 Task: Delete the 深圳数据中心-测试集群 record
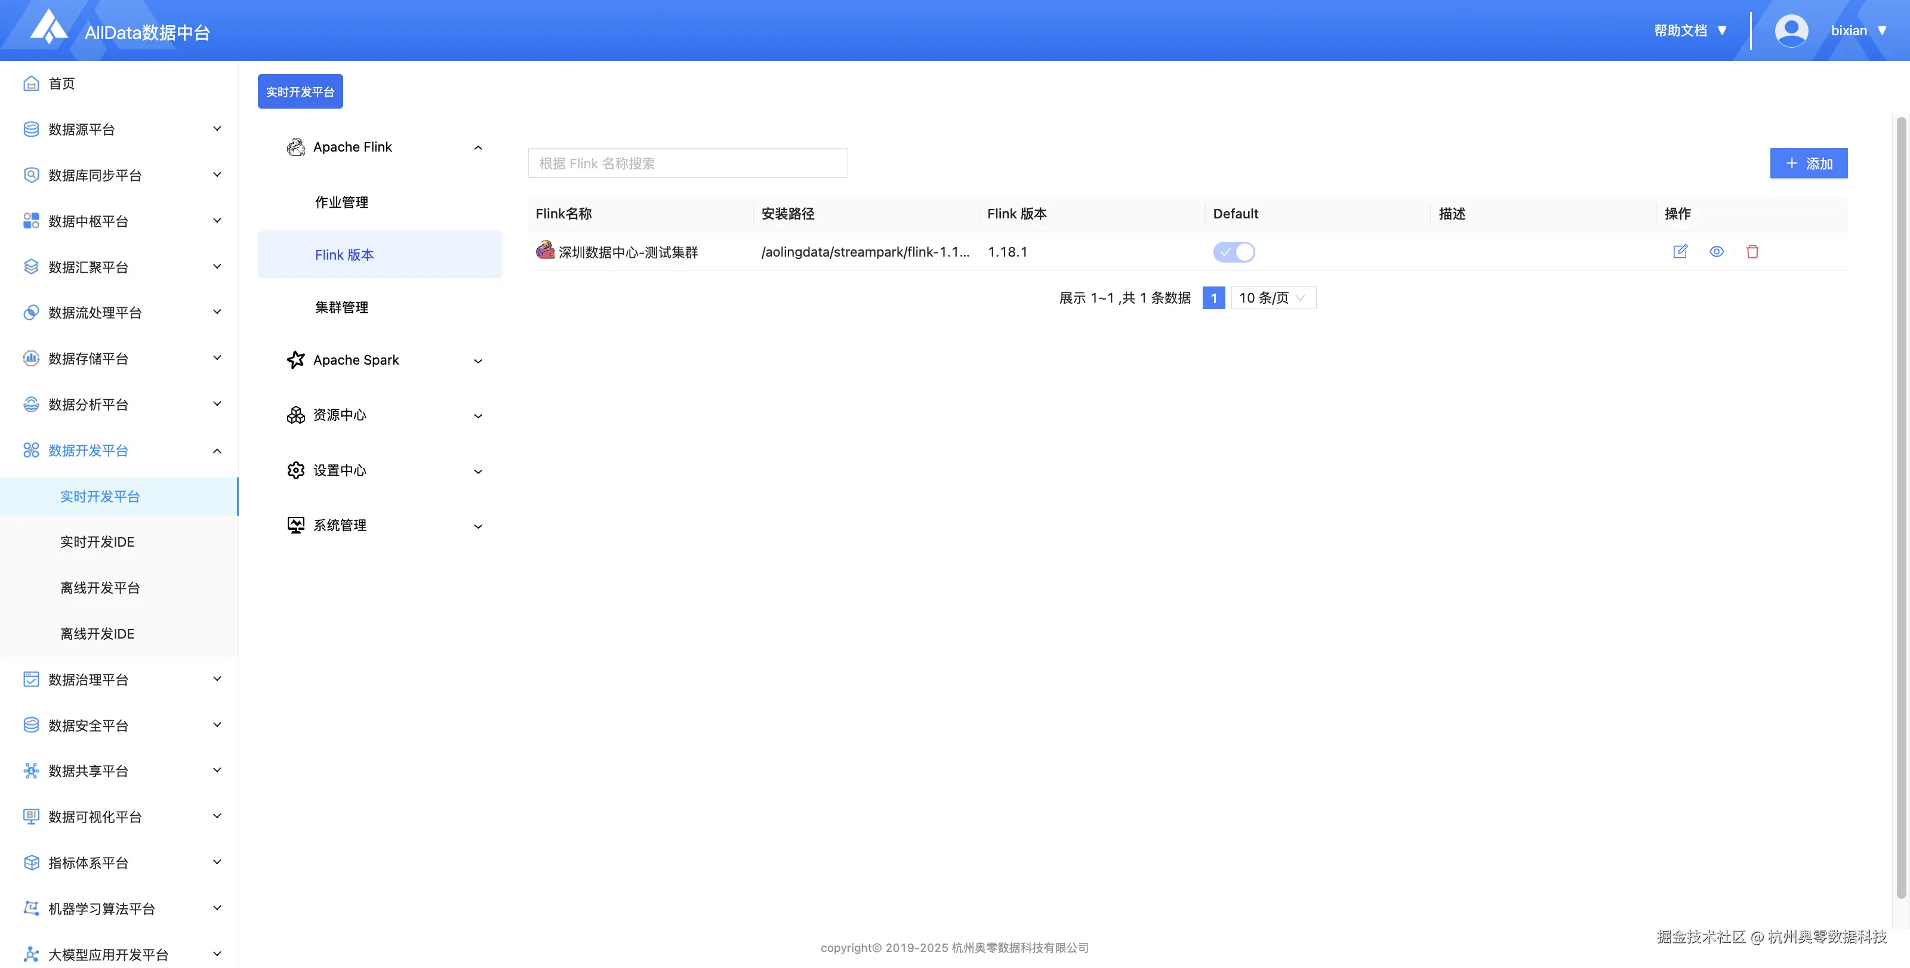[x=1753, y=251]
